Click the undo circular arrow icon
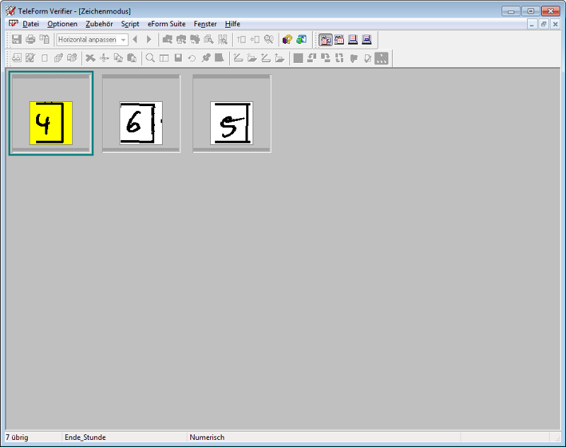566x447 pixels. (192, 58)
